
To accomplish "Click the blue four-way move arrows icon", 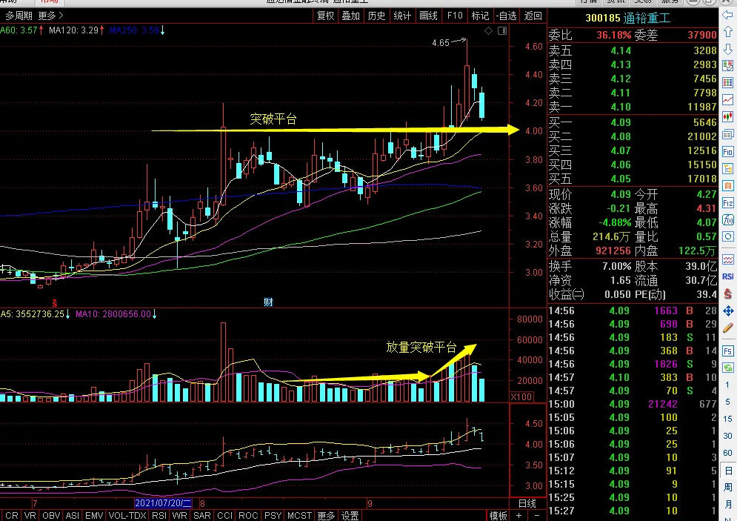I will (x=727, y=311).
